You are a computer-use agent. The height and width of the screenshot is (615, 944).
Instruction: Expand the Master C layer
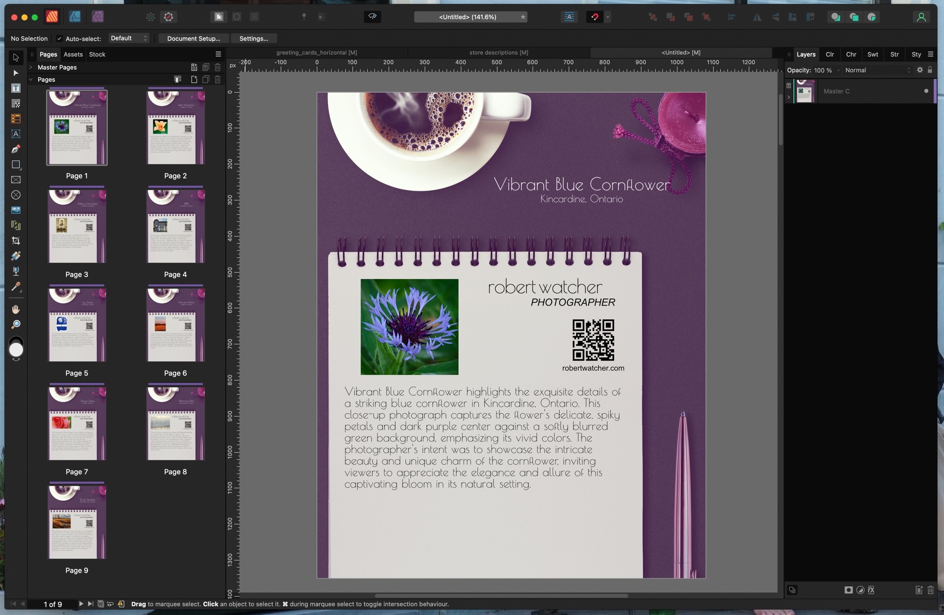point(788,98)
